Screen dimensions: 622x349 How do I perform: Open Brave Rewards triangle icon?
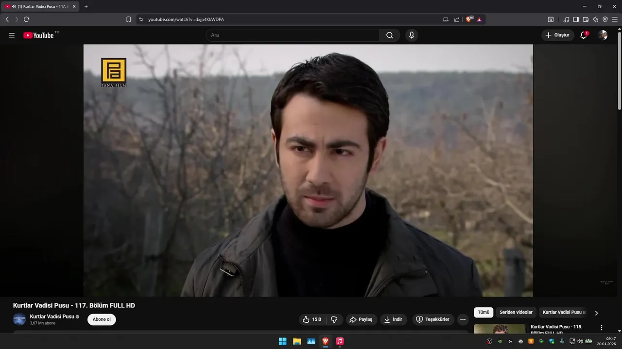coord(479,19)
